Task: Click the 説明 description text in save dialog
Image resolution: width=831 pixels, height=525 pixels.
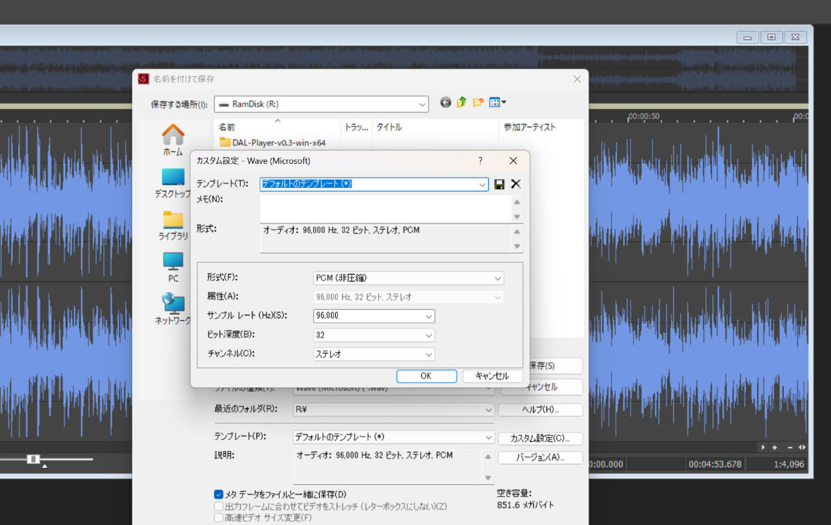Action: (375, 456)
